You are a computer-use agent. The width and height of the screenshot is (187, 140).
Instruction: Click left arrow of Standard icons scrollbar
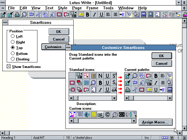pyautogui.click(x=71, y=98)
